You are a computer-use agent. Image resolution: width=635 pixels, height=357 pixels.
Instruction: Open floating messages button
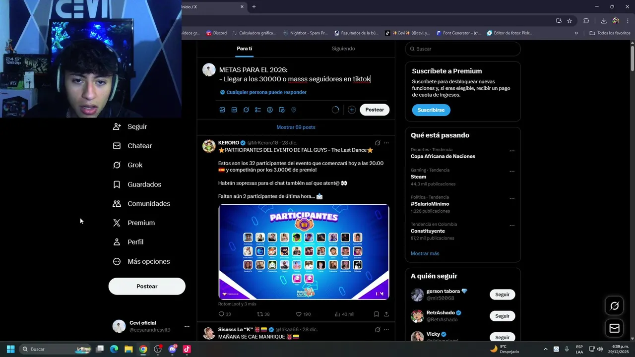tap(614, 328)
